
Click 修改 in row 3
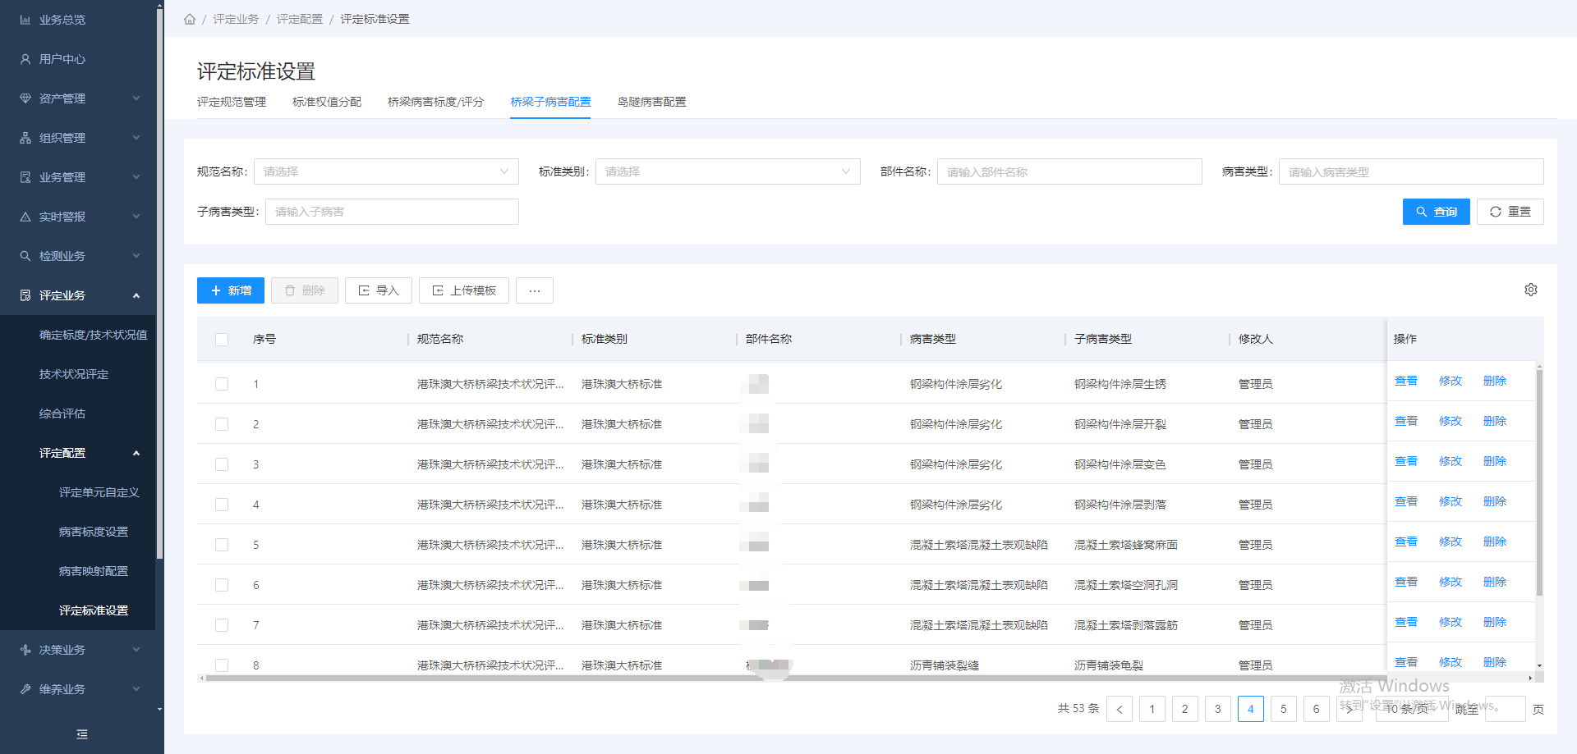pyautogui.click(x=1451, y=461)
